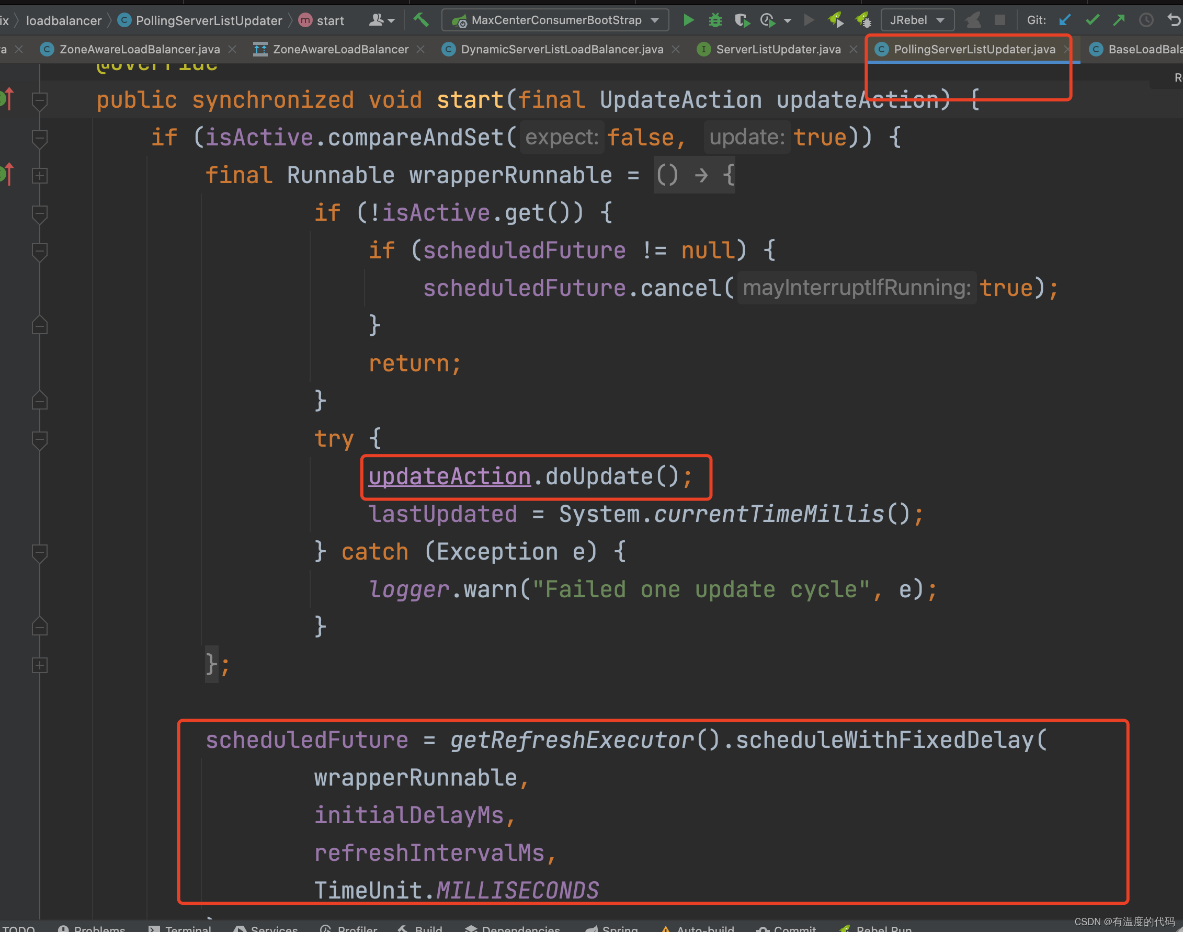Collapse the try block fold marker
This screenshot has height=932, width=1183.
pyautogui.click(x=39, y=439)
